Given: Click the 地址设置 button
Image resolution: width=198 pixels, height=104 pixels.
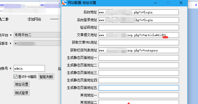Looking at the screenshot, I should click(22, 84).
